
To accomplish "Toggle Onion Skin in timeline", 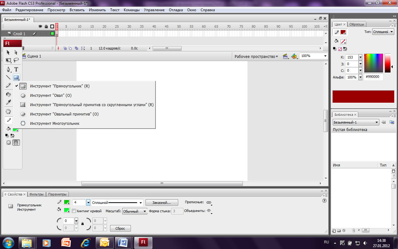I will point(65,48).
